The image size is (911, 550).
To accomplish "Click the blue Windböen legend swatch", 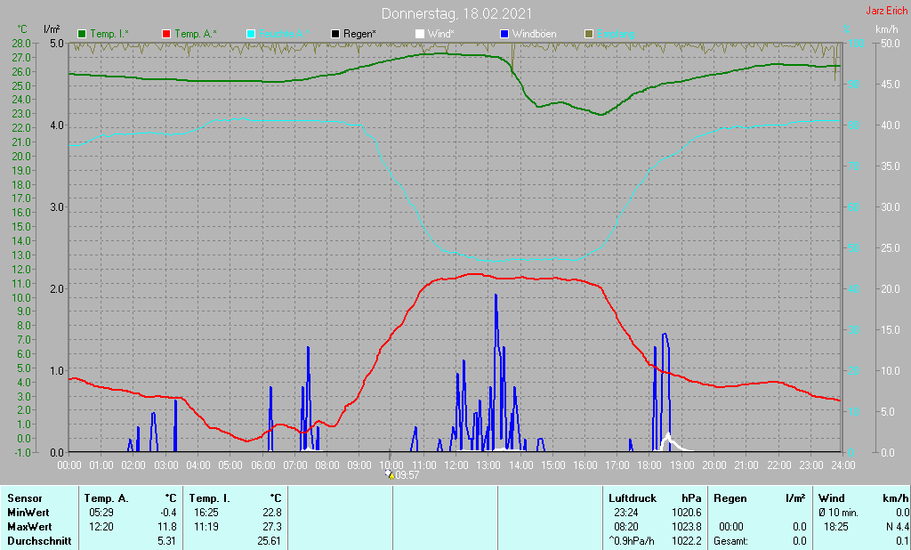I will tap(504, 35).
